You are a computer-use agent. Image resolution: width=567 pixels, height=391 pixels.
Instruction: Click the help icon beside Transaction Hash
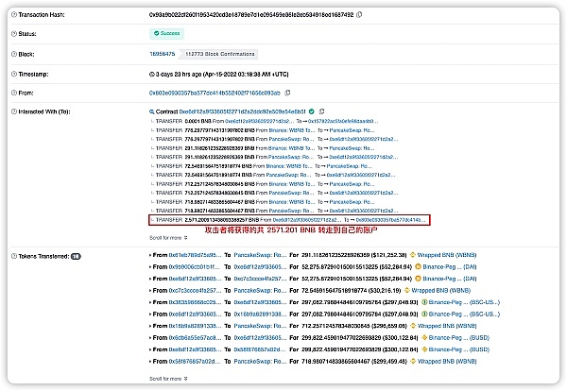(14, 15)
